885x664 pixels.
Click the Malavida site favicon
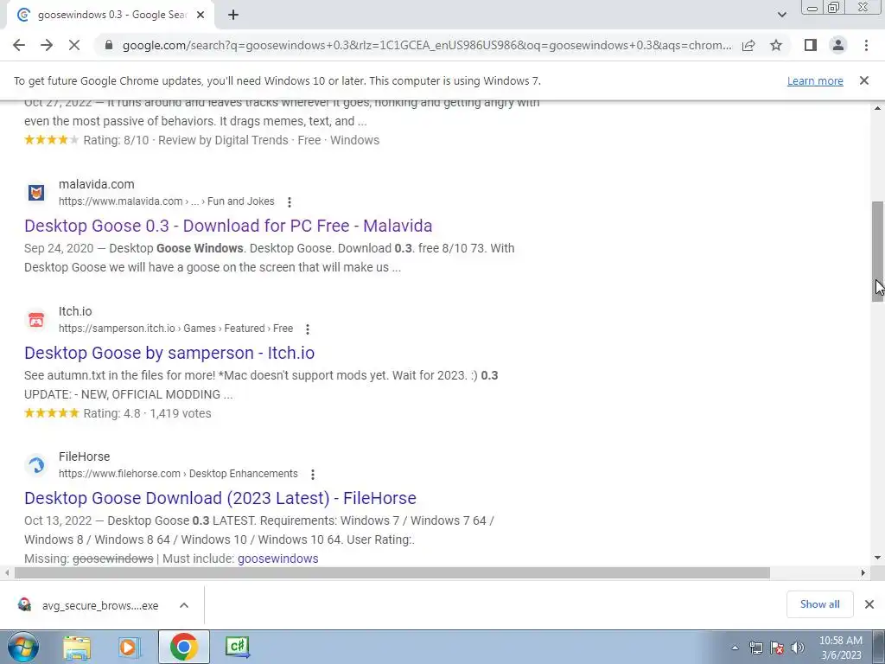(x=36, y=193)
